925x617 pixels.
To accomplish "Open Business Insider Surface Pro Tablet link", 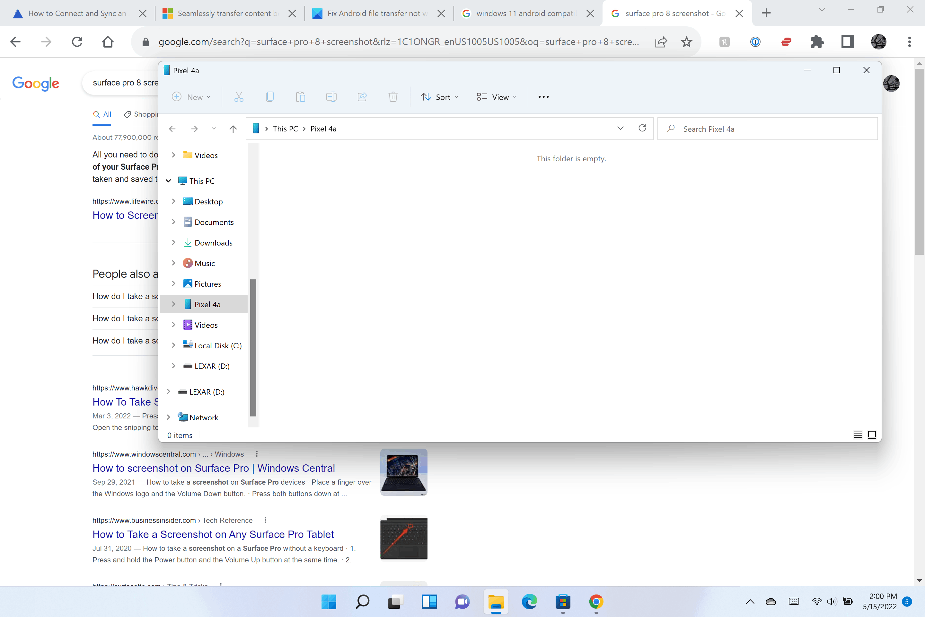I will 213,534.
